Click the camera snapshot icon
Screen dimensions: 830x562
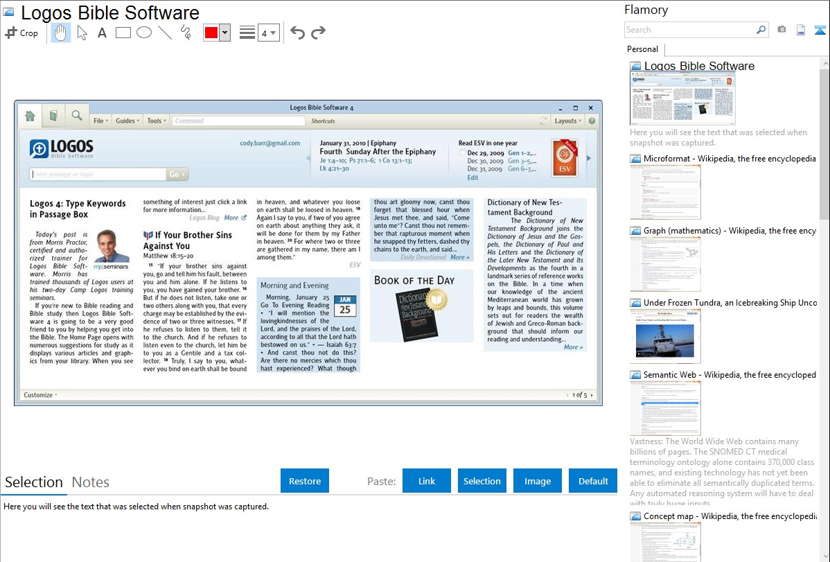[782, 30]
